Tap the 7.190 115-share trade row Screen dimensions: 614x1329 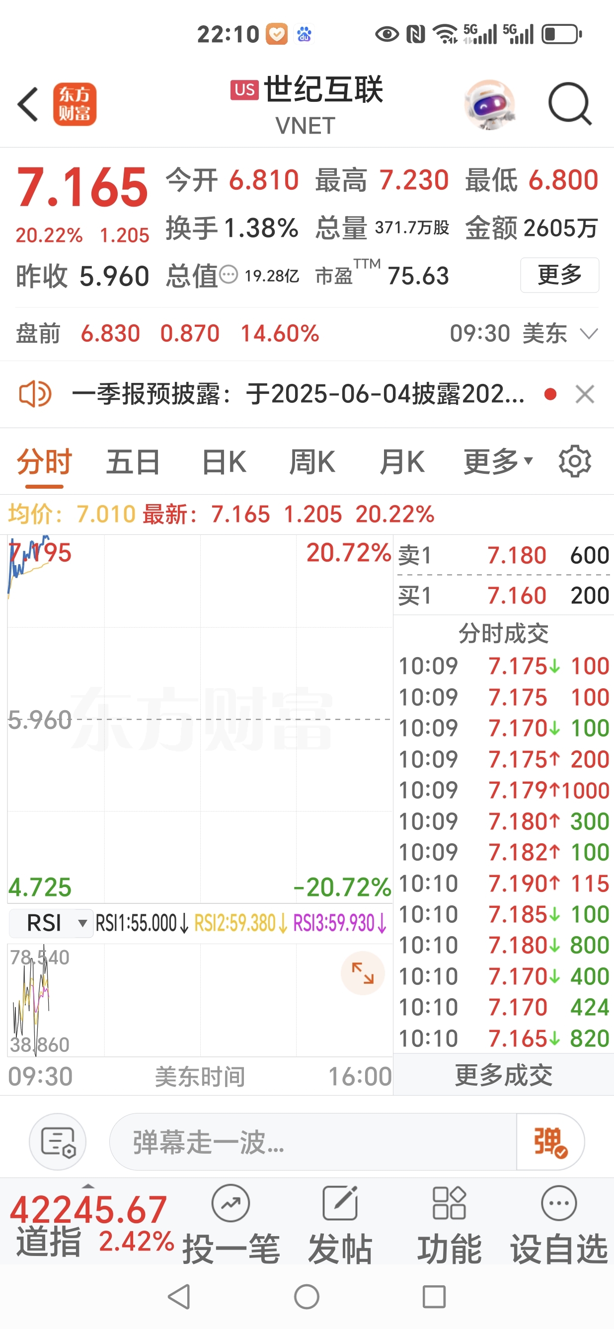[504, 883]
